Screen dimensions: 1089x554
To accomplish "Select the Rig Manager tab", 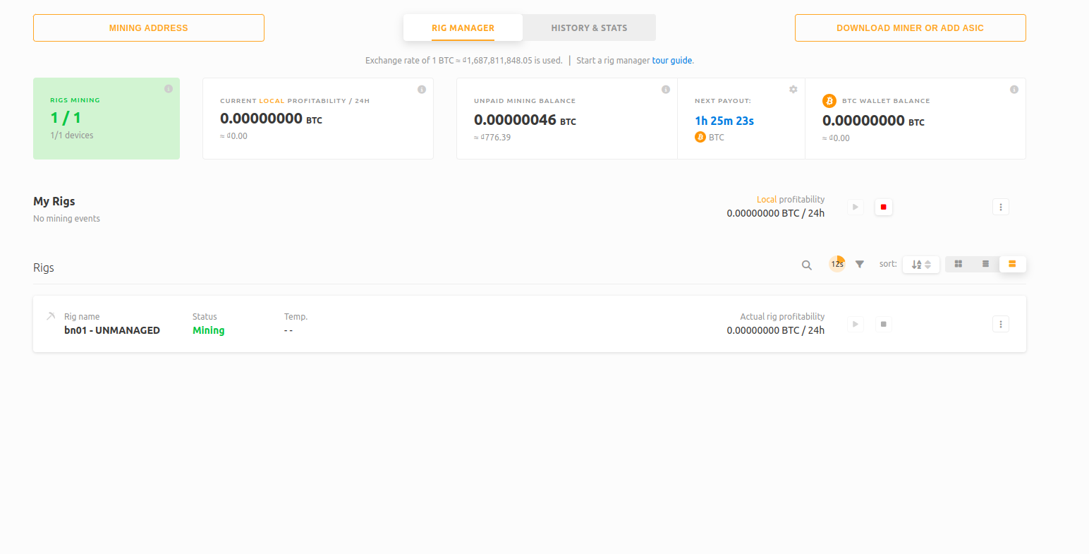I will (463, 28).
